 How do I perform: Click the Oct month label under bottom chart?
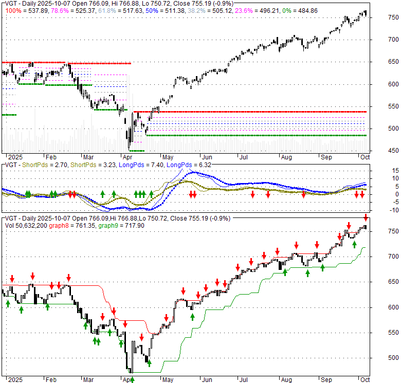(365, 380)
